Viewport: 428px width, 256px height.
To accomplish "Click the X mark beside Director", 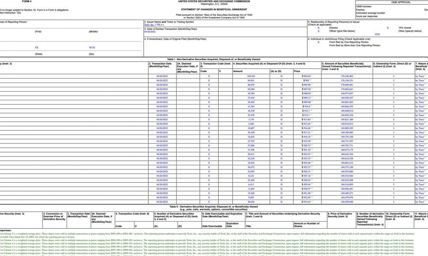I will (x=318, y=28).
